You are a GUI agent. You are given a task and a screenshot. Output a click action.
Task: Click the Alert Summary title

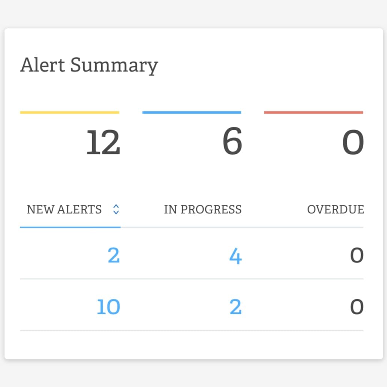pos(89,66)
